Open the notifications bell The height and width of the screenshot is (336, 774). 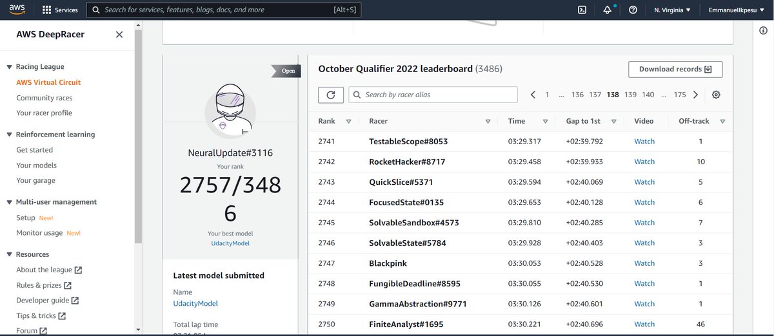608,10
